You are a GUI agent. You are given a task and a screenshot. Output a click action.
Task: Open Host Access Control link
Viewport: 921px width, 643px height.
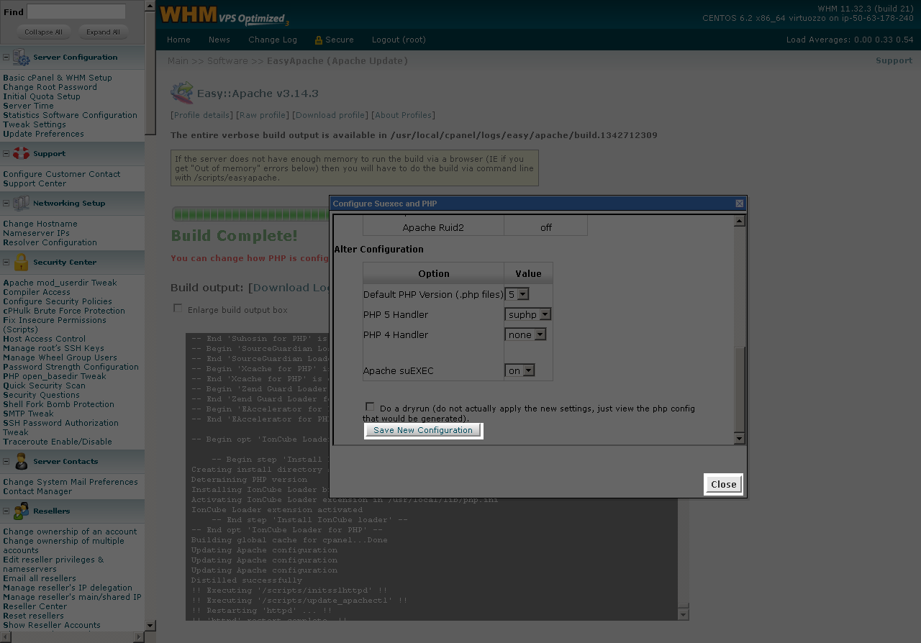[44, 339]
